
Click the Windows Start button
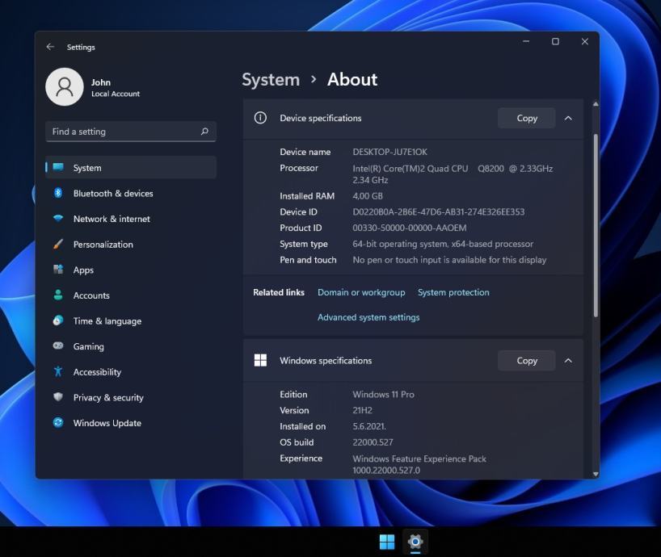[x=387, y=542]
